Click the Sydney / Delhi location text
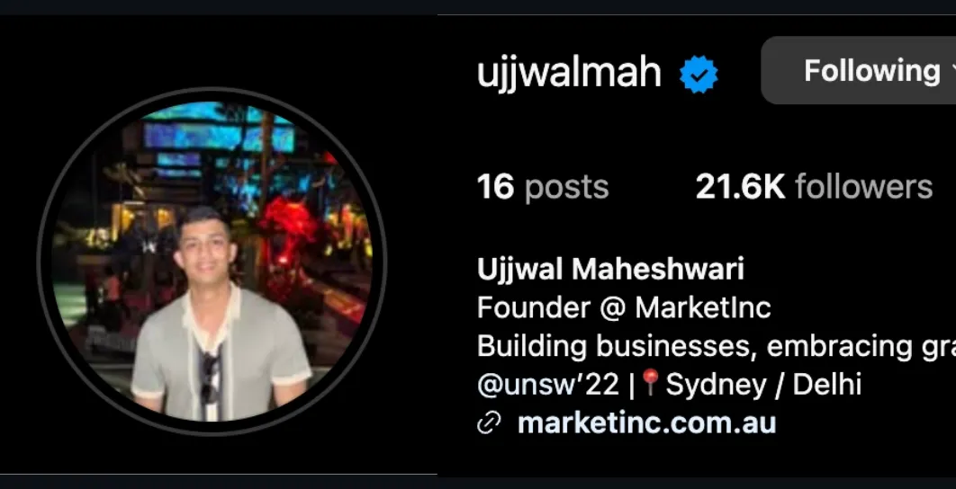956x489 pixels. click(763, 384)
